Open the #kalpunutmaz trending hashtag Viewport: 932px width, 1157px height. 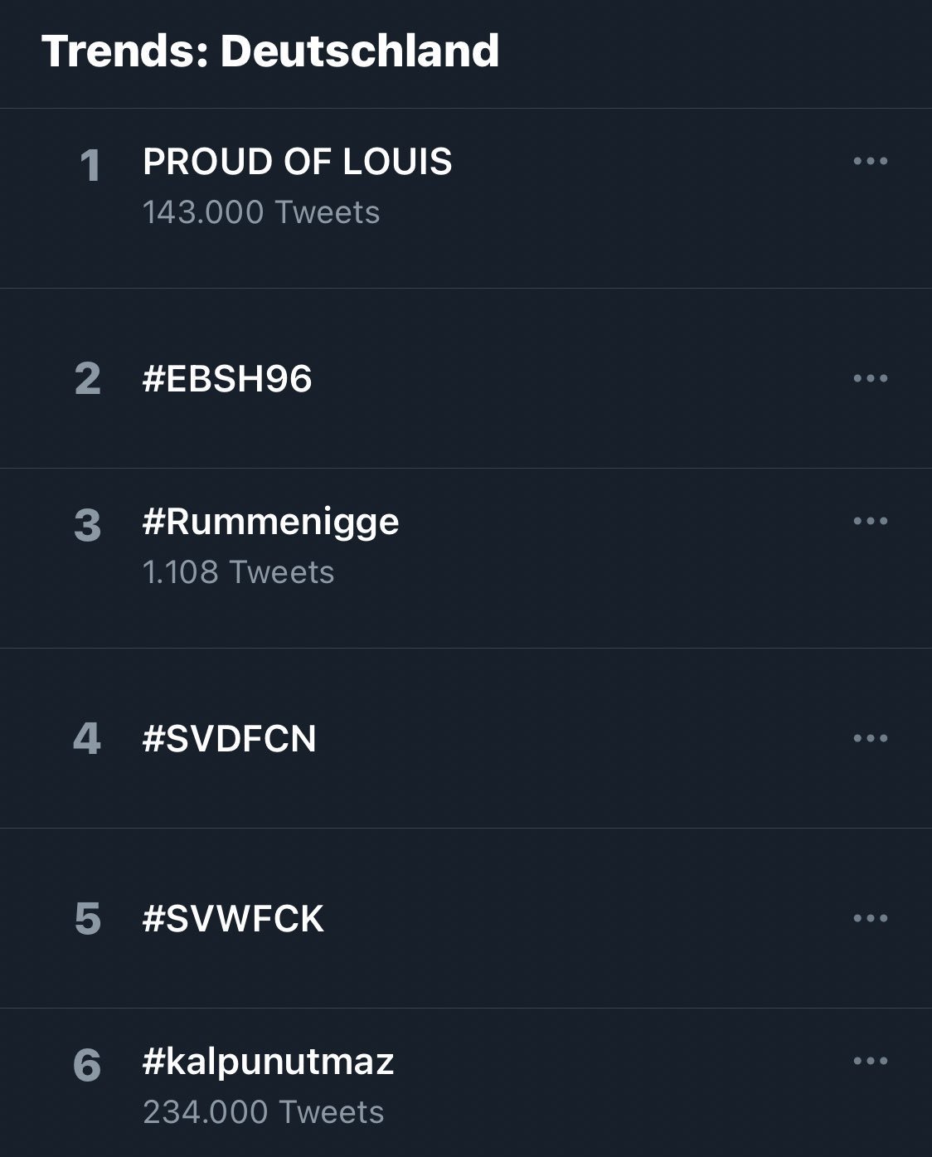pos(268,1062)
